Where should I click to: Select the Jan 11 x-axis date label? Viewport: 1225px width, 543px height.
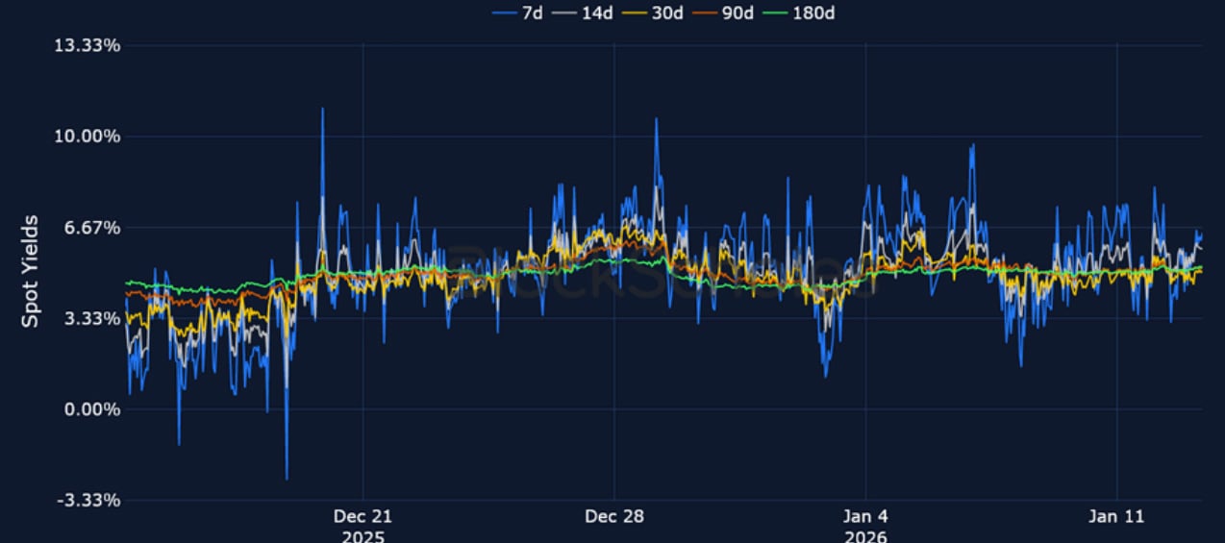[x=1117, y=517]
